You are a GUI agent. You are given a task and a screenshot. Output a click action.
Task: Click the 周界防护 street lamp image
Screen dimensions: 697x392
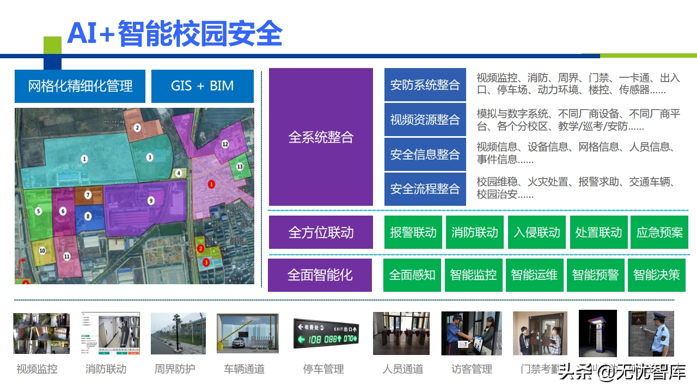click(x=177, y=333)
